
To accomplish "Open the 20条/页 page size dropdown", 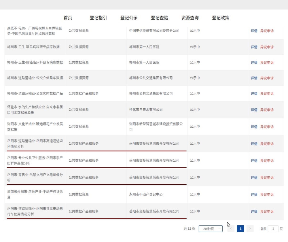I will (x=211, y=229).
